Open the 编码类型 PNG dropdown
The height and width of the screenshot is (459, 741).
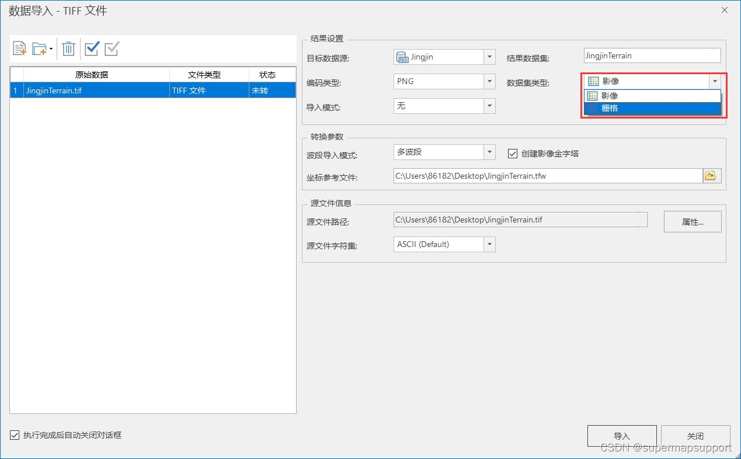click(x=489, y=81)
